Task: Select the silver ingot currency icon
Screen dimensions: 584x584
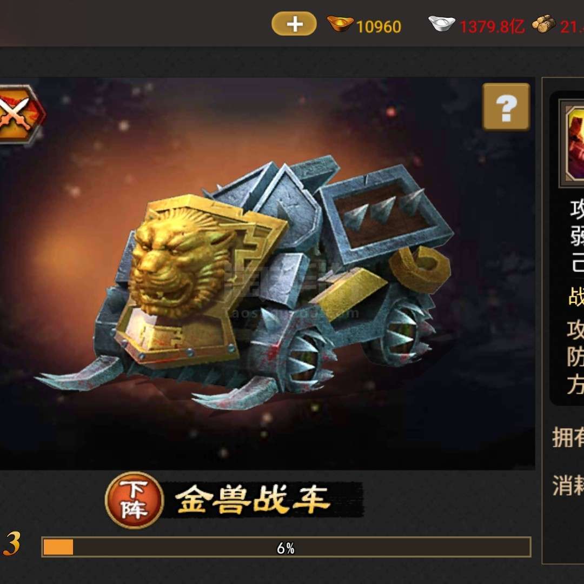Action: [442, 23]
